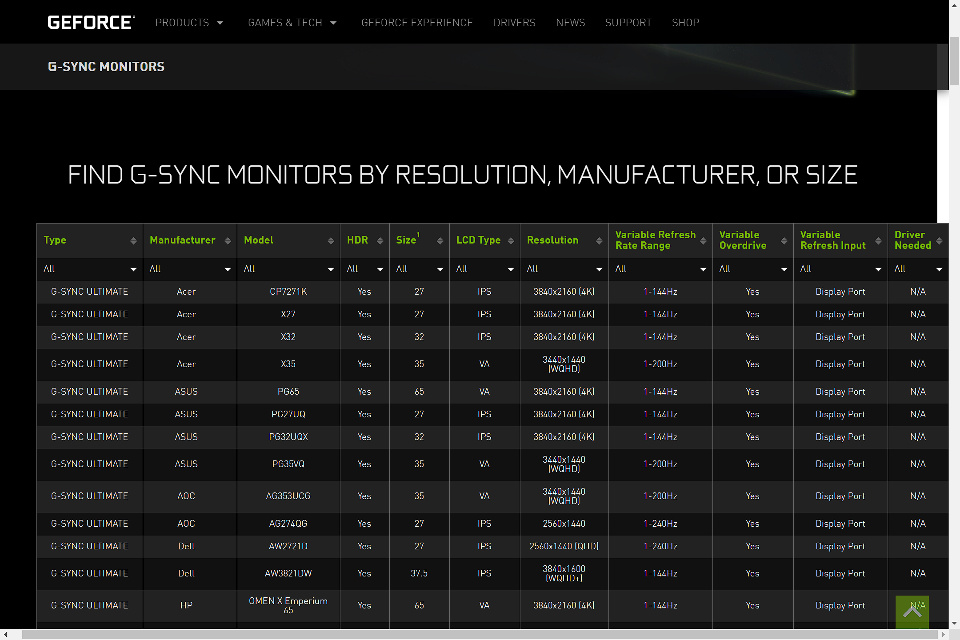The height and width of the screenshot is (640, 960).
Task: Click the 37.5 size cell
Action: point(419,573)
